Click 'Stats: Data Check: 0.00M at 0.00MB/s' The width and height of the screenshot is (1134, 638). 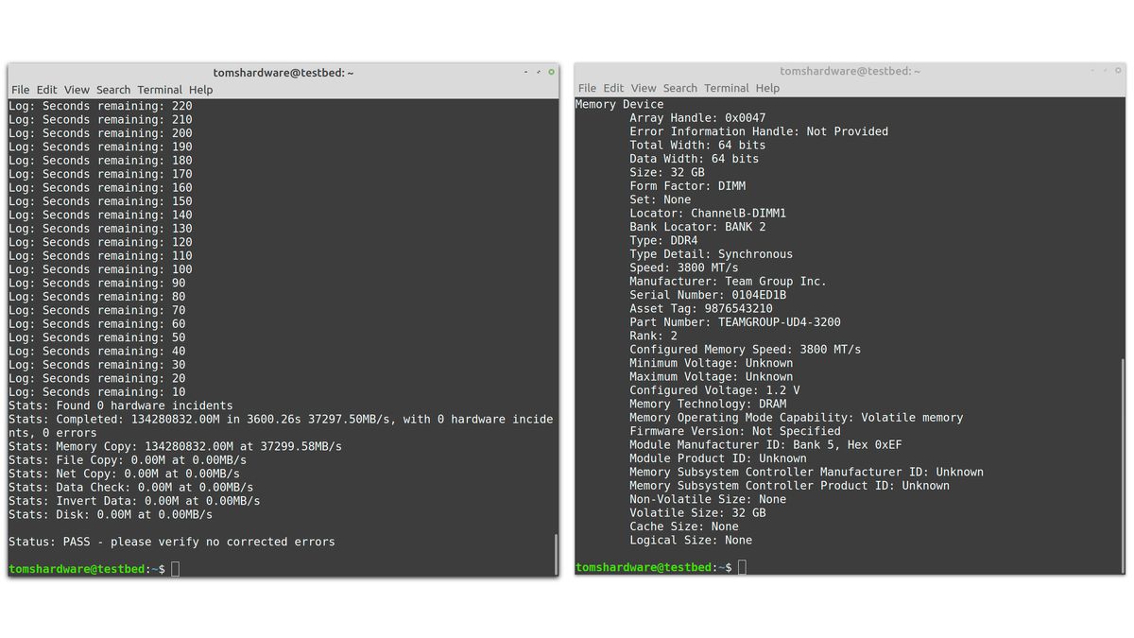[131, 487]
